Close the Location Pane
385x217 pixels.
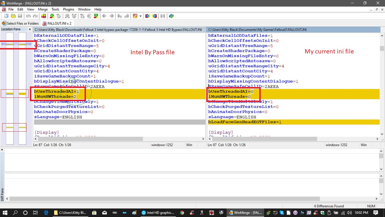pyautogui.click(x=30, y=29)
